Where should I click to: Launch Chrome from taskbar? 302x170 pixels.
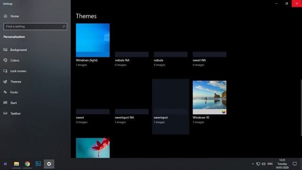click(27, 164)
